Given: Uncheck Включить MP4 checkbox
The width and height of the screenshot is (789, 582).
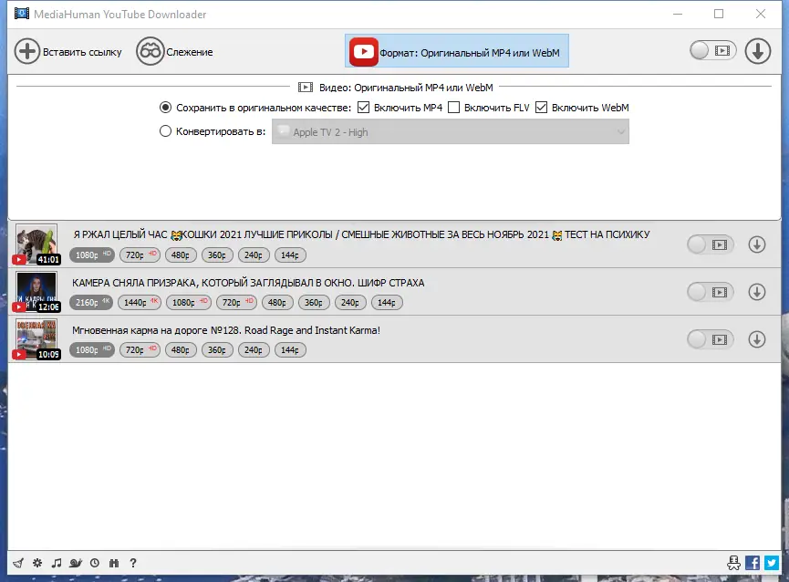Looking at the screenshot, I should coord(363,107).
